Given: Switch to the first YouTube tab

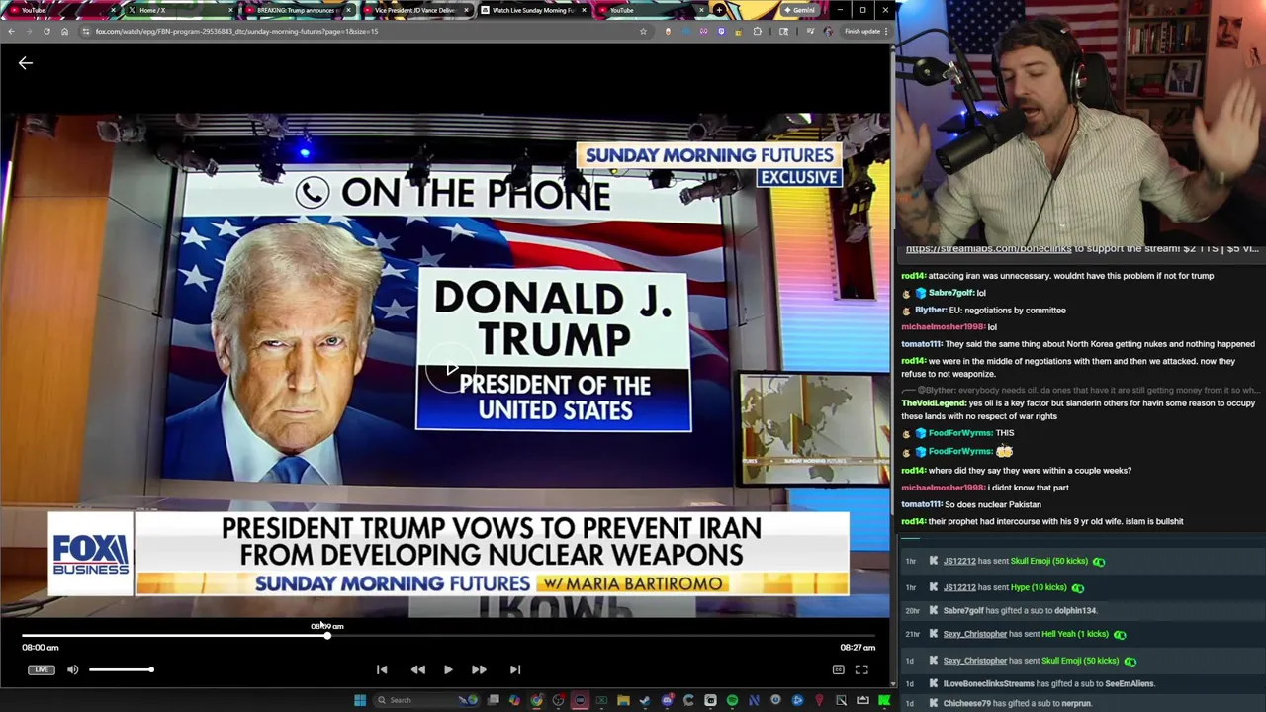Looking at the screenshot, I should tap(59, 10).
